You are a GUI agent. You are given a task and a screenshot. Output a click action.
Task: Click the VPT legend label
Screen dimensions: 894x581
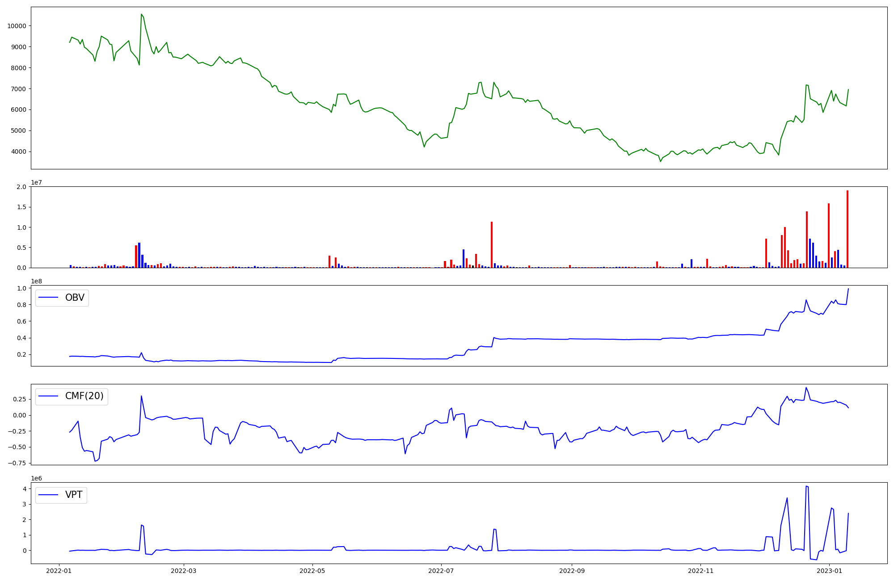pyautogui.click(x=74, y=495)
